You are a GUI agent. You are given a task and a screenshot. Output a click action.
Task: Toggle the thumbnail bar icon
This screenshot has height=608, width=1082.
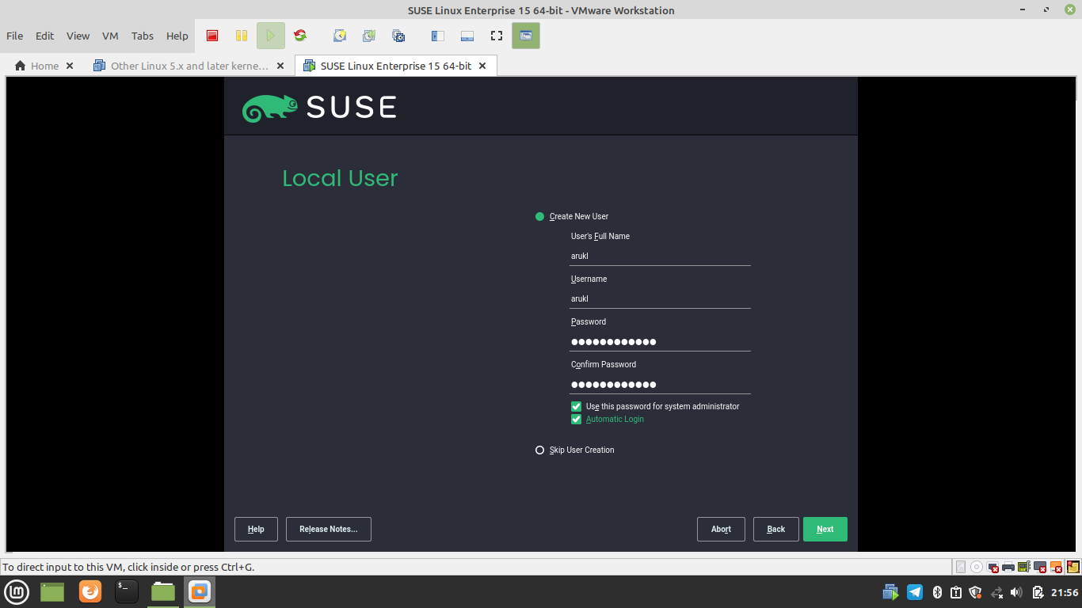pyautogui.click(x=467, y=36)
